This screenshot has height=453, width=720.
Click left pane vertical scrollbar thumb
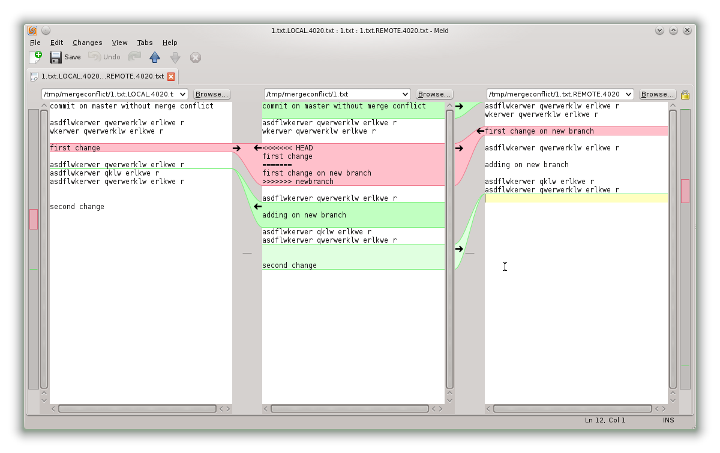coord(44,249)
